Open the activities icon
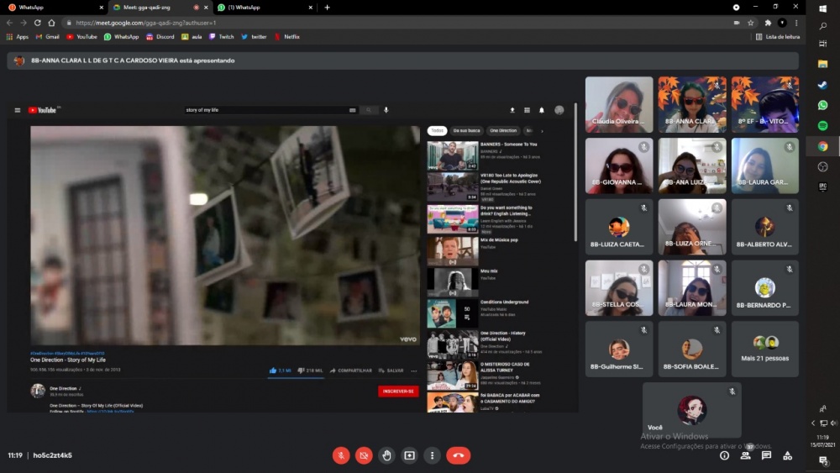 (788, 455)
